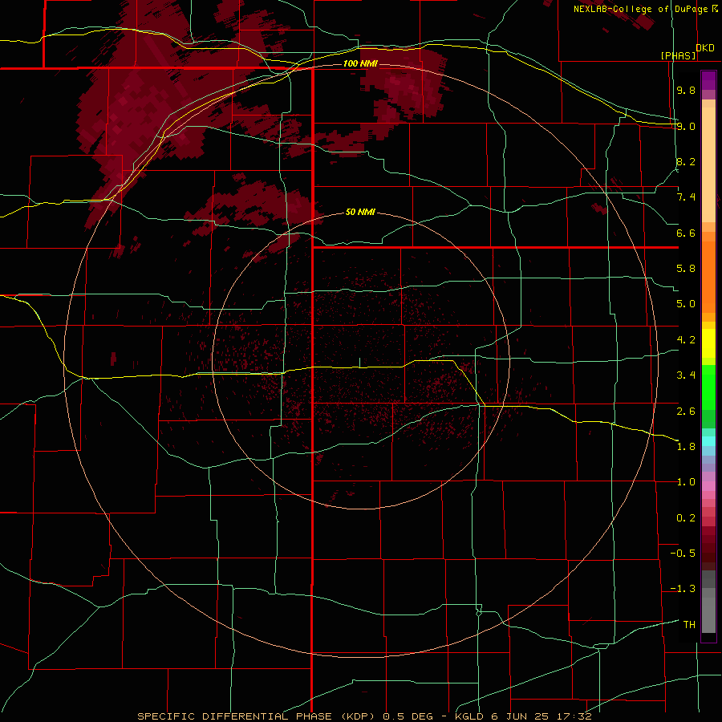
Task: Pick the purple segment atop the color bar
Action: point(708,81)
